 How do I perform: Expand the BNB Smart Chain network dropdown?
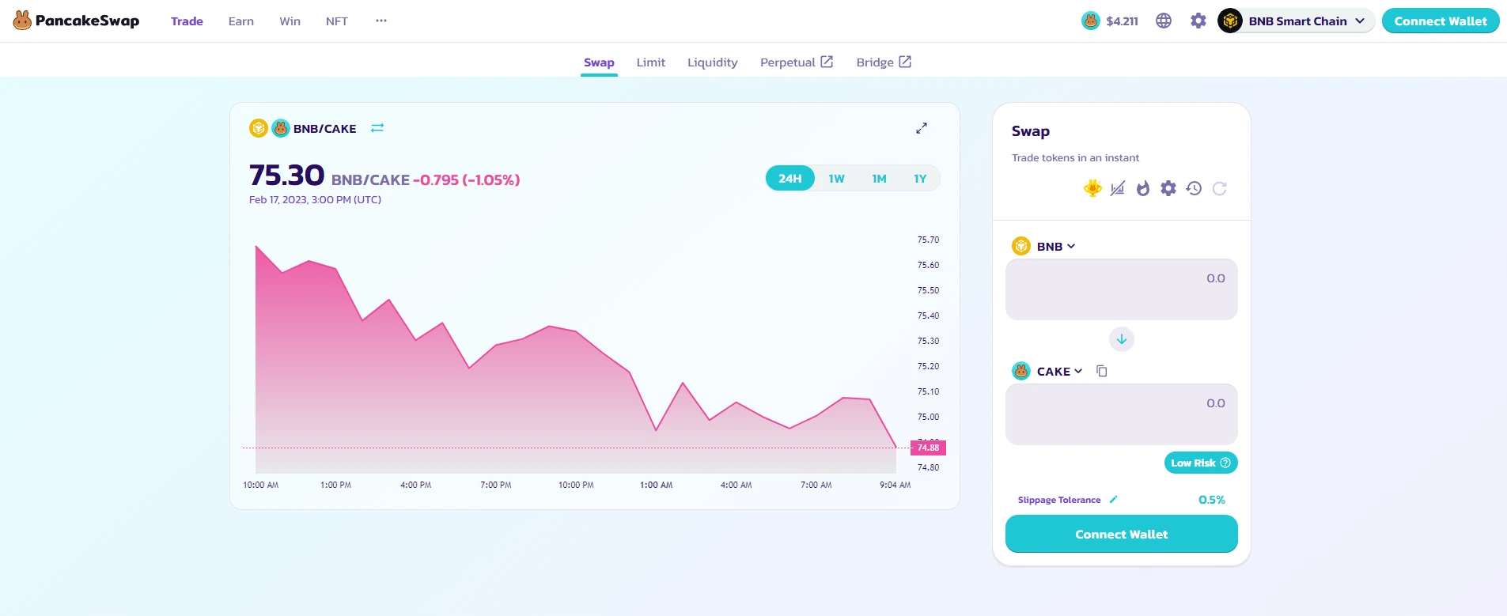pyautogui.click(x=1296, y=21)
